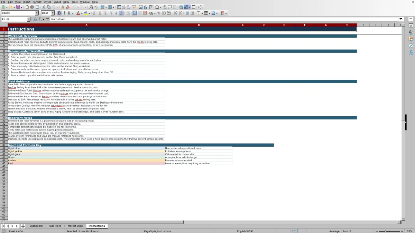Image resolution: width=415 pixels, height=233 pixels.
Task: Click the Add Decimal Place icon
Action: pos(176,13)
